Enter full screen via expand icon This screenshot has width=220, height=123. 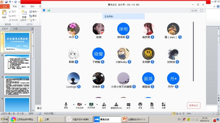point(202,10)
